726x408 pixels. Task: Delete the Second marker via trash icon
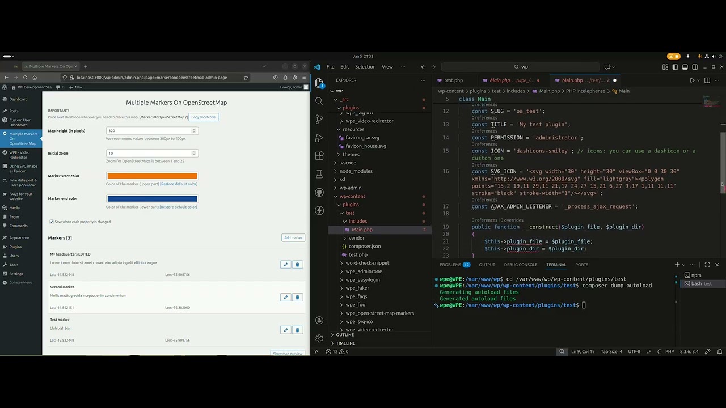297,297
